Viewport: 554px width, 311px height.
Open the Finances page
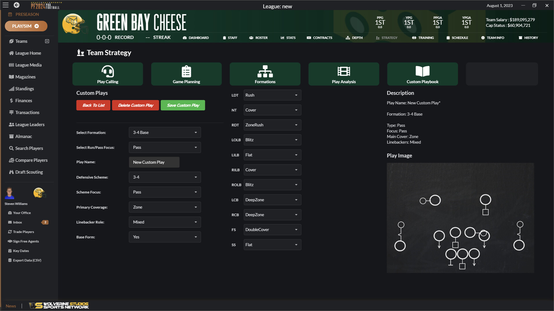(24, 100)
